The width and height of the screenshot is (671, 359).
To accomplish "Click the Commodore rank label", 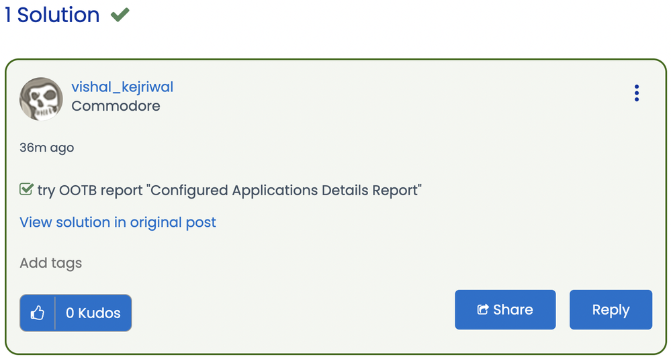I will [116, 106].
